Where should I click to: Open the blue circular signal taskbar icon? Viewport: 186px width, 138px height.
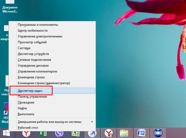pyautogui.click(x=158, y=133)
